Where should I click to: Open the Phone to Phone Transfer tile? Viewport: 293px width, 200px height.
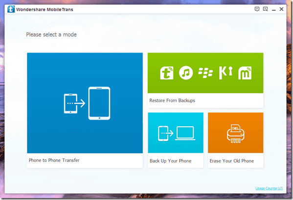pos(85,110)
